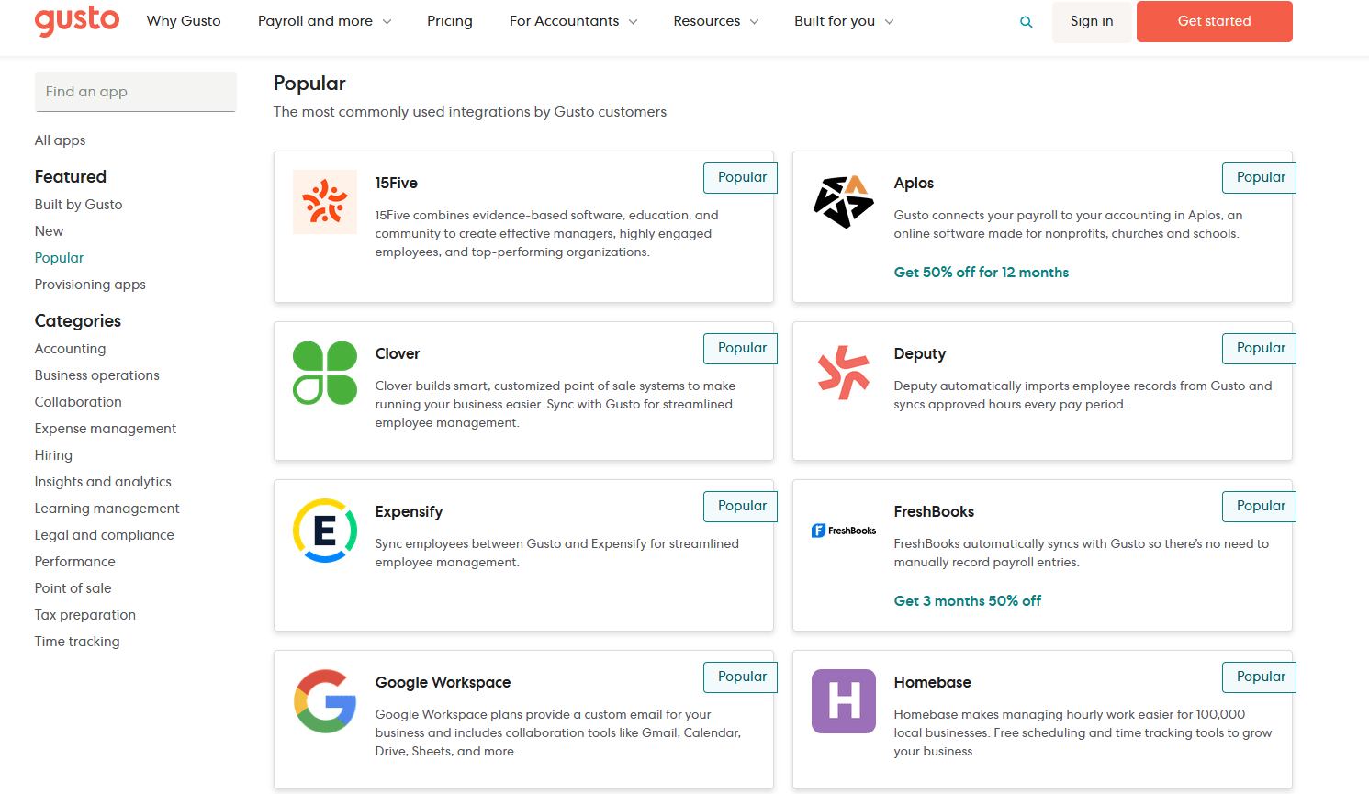Select the Google Workspace logo
Viewport: 1369px width, 794px height.
(x=325, y=701)
